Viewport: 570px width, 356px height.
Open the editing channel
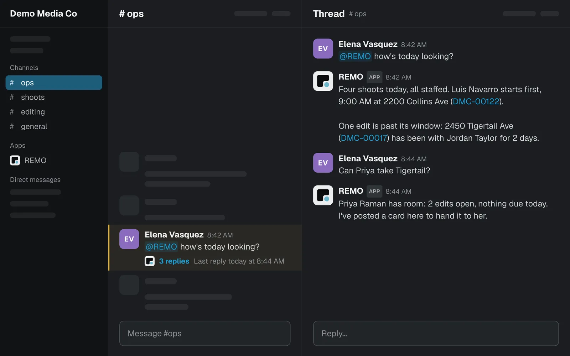54,112
